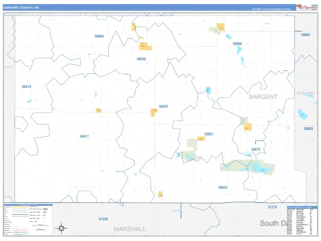Image resolution: width=321 pixels, height=241 pixels.
Task: Select ZIP code label 58040
Action: pos(141,59)
